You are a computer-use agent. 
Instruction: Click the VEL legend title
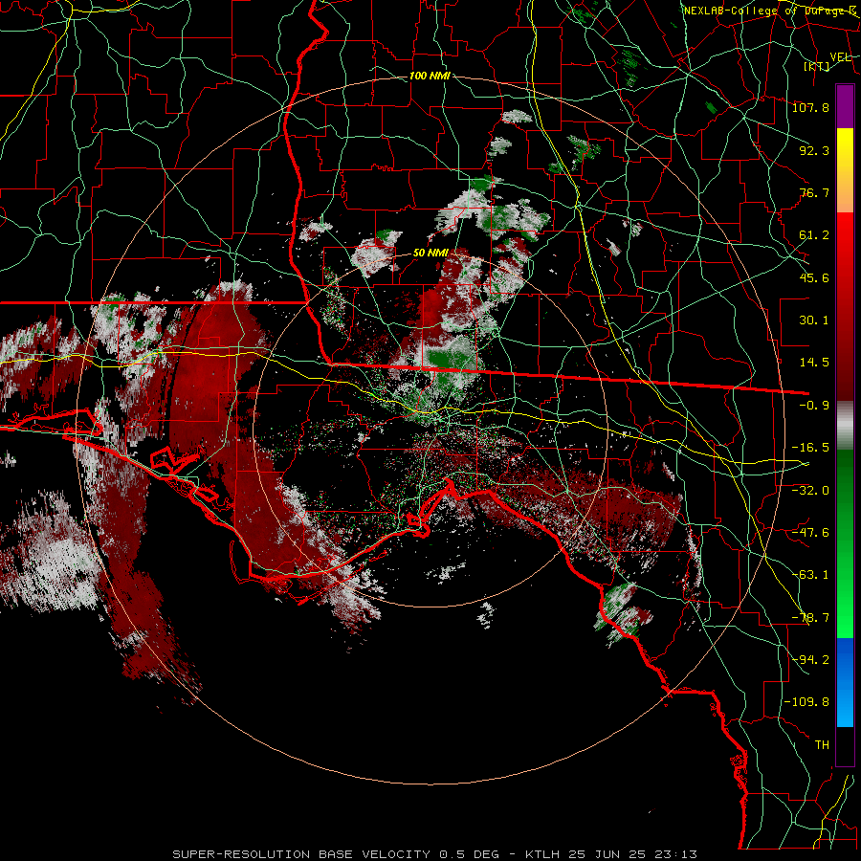(x=840, y=57)
